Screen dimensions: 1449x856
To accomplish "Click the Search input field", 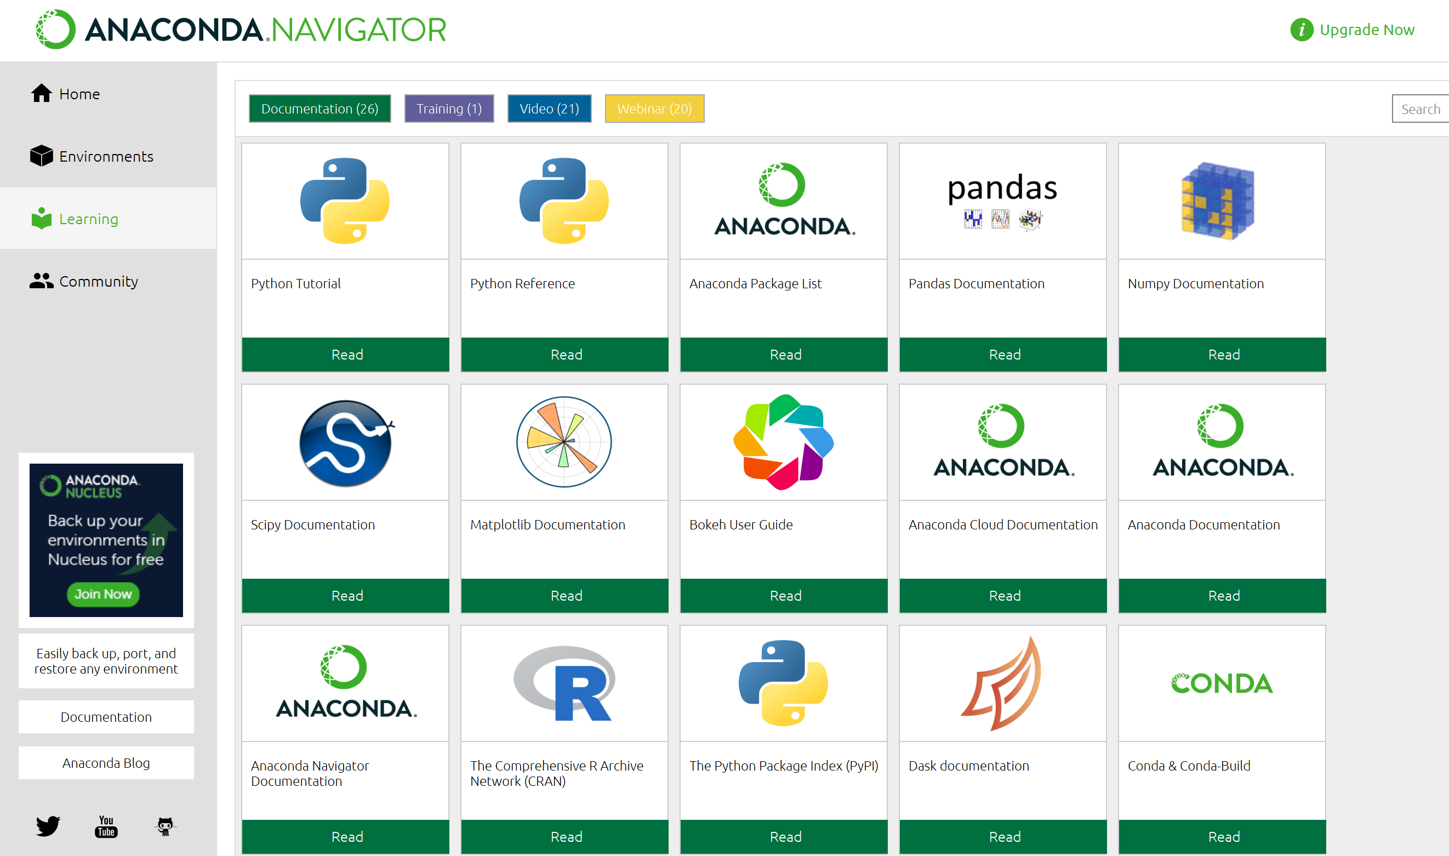I will tap(1420, 109).
